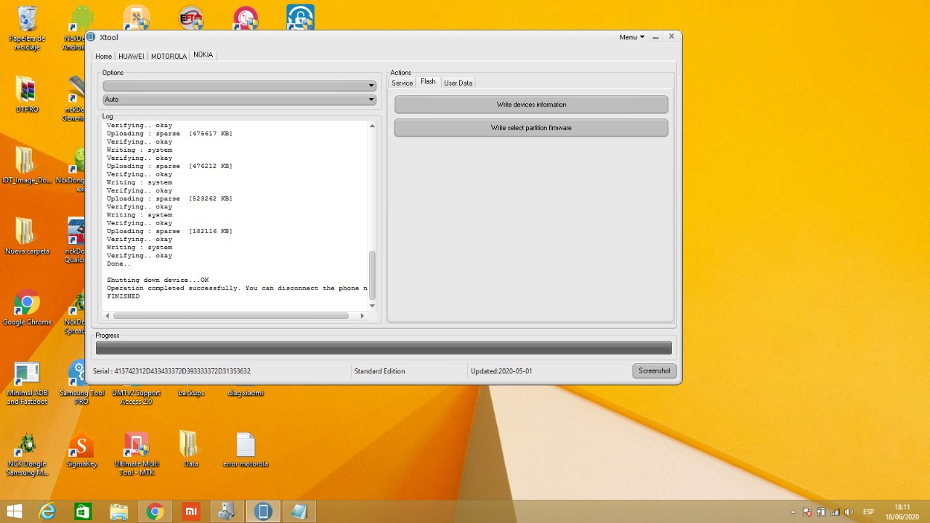
Task: Click the Uploading sparse [523262 KB] log line
Action: [169, 198]
